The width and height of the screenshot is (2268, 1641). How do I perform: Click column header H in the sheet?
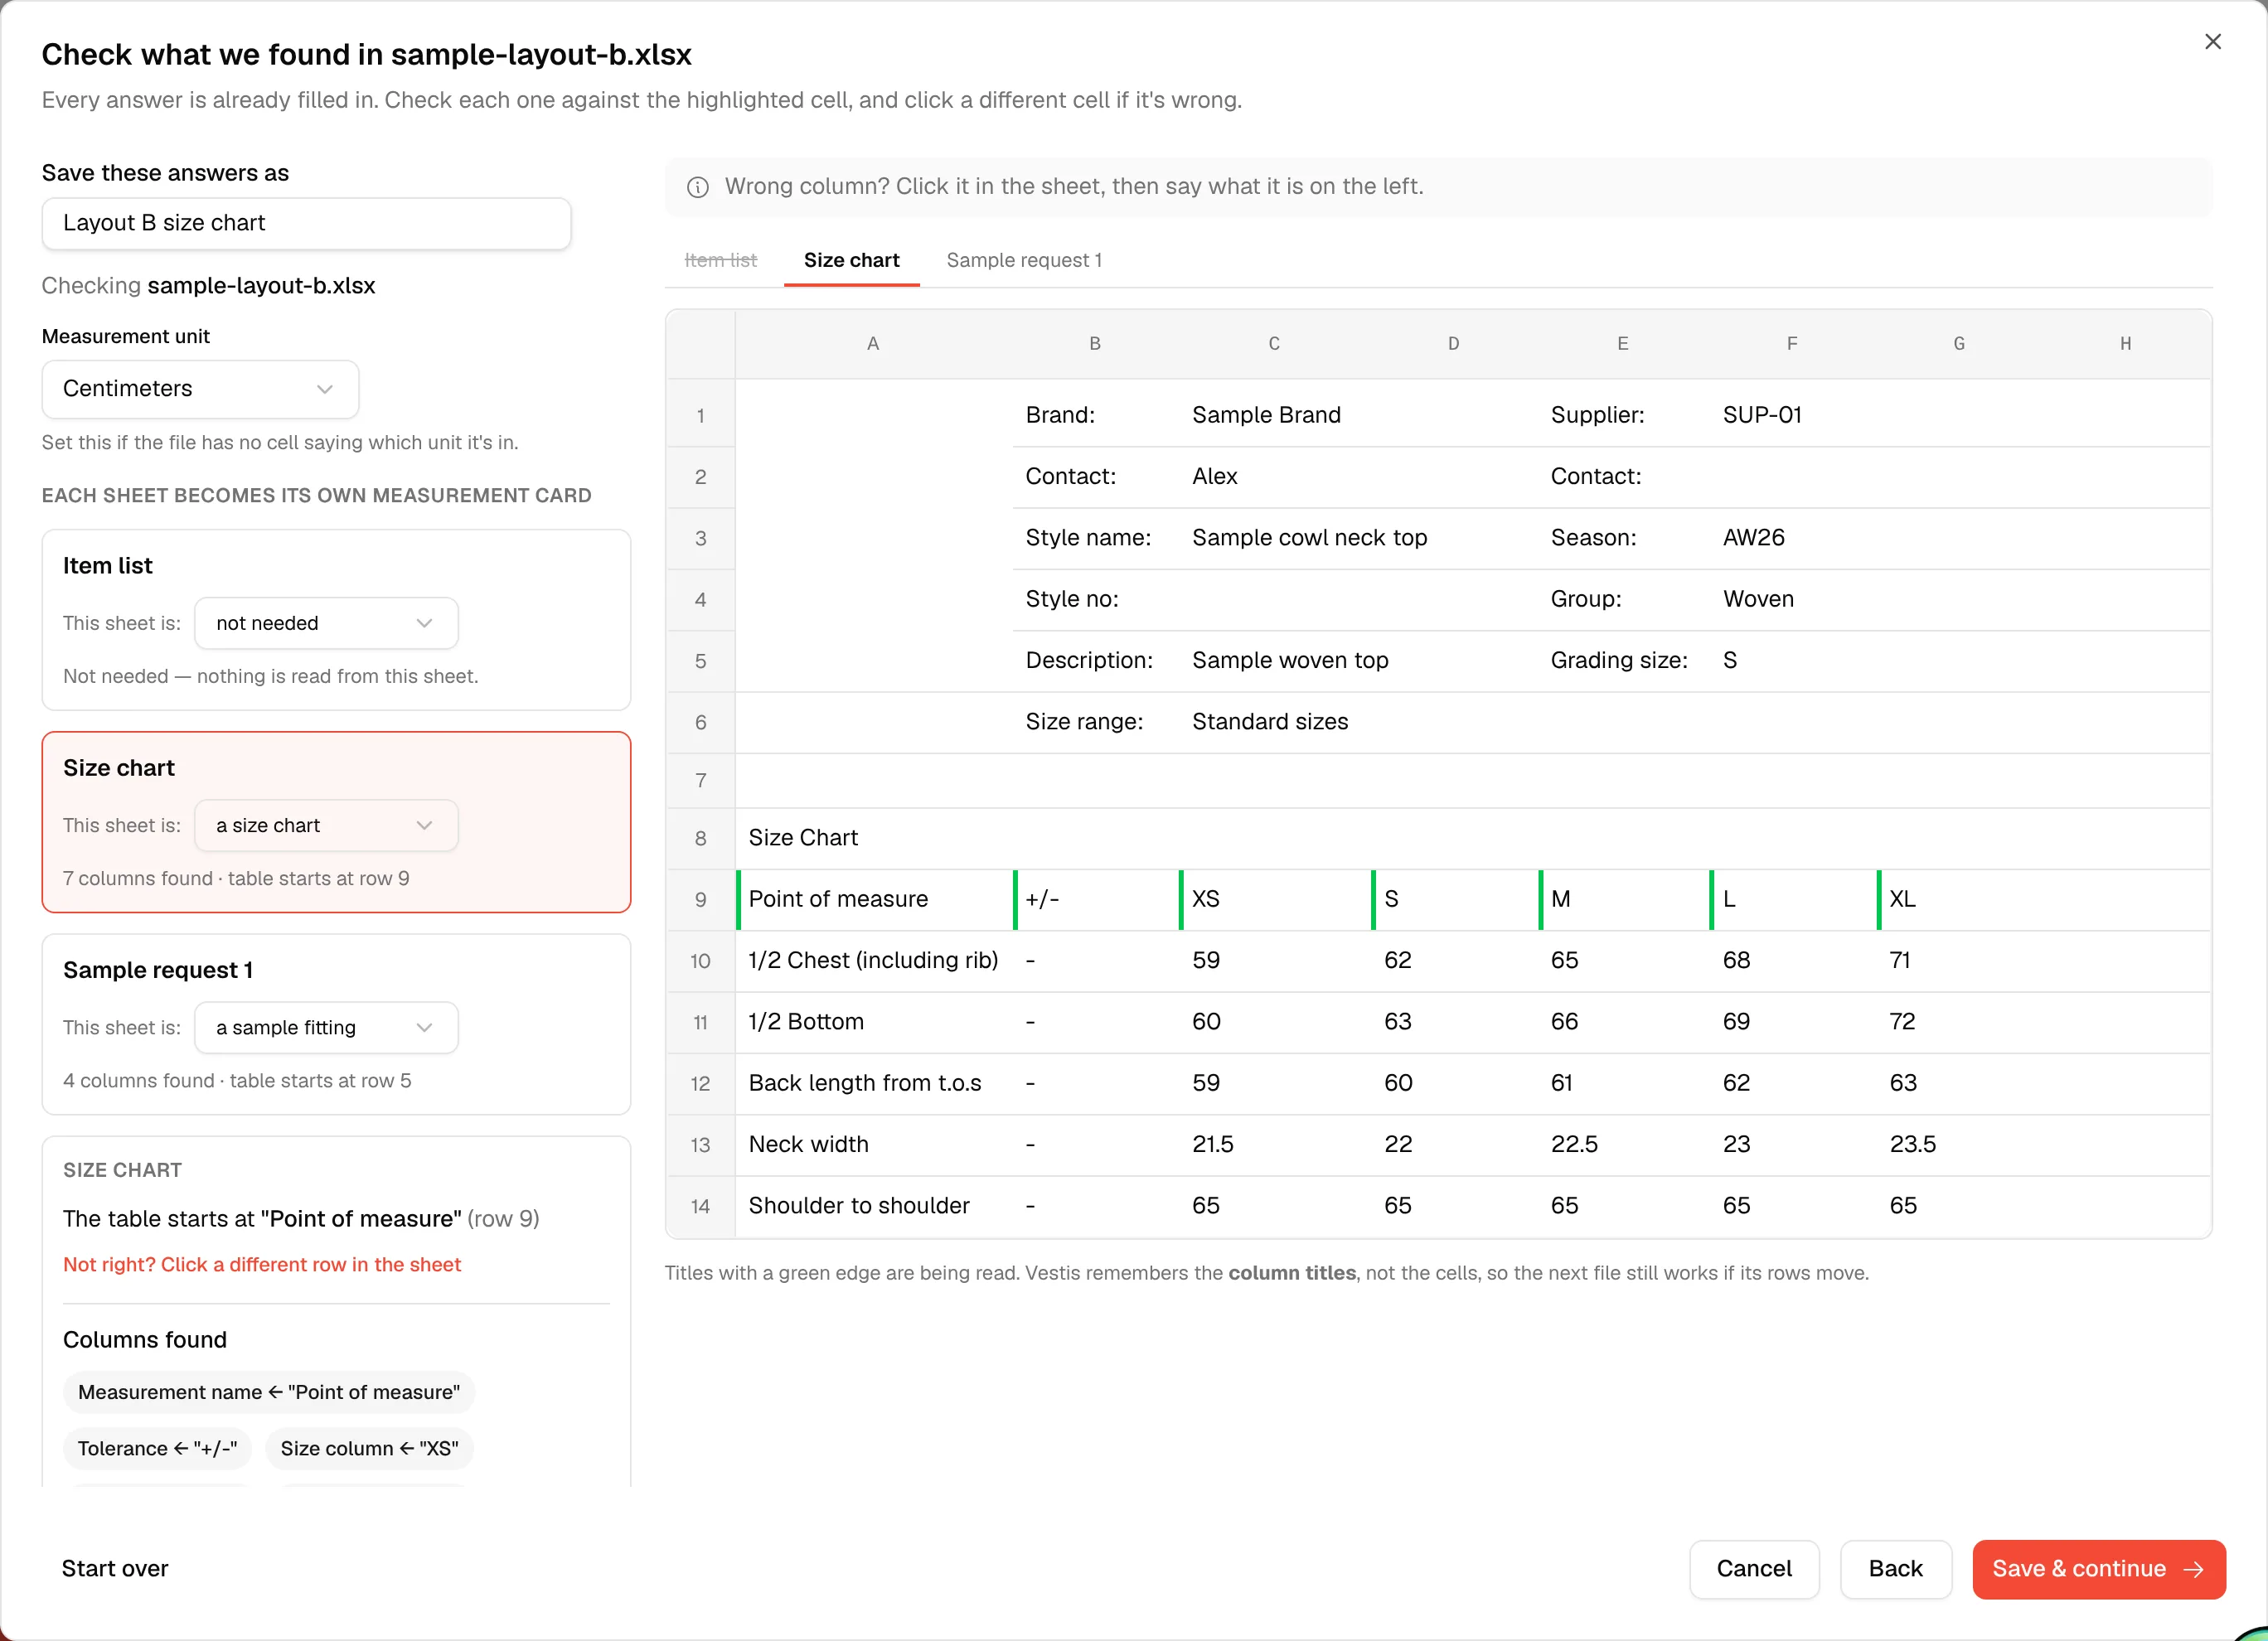click(x=2125, y=343)
